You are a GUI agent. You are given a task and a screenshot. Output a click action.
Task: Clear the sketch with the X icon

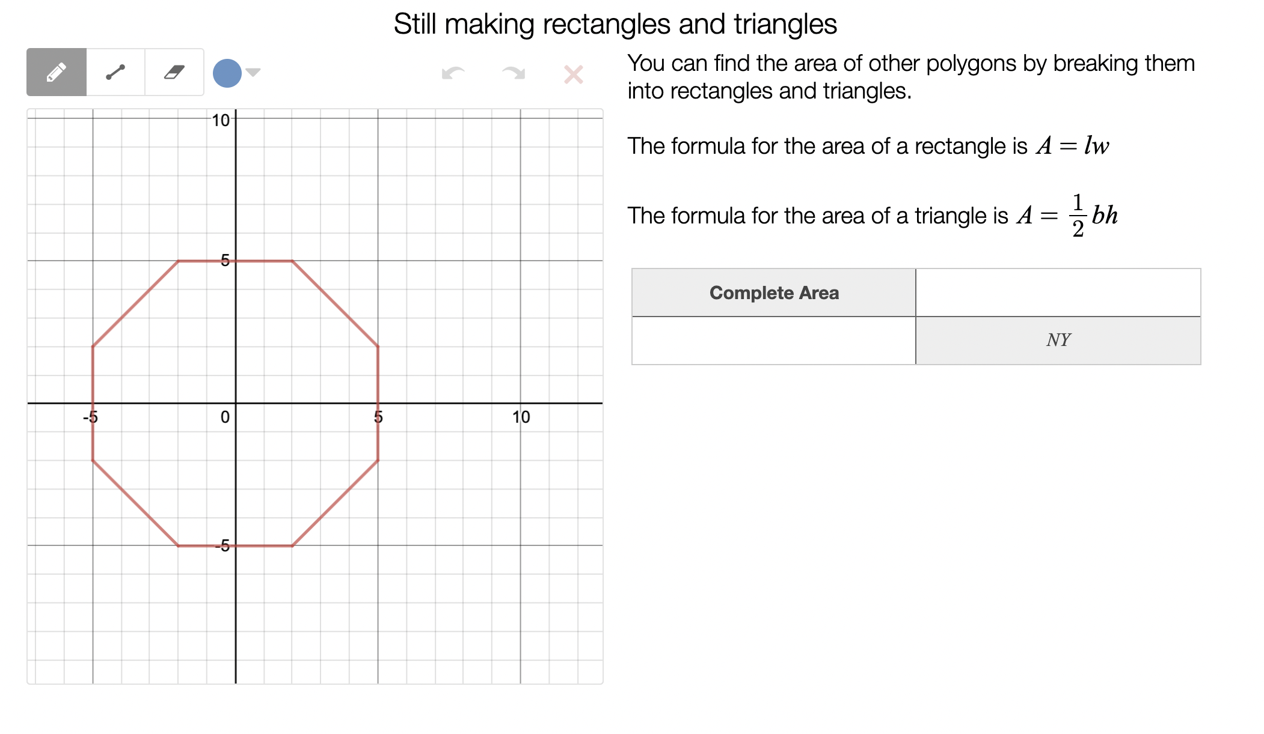click(573, 74)
